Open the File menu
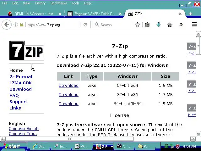The height and width of the screenshot is (151, 201). 5,3
